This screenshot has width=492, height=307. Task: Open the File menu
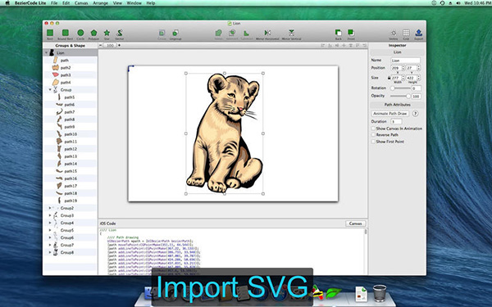click(x=54, y=2)
